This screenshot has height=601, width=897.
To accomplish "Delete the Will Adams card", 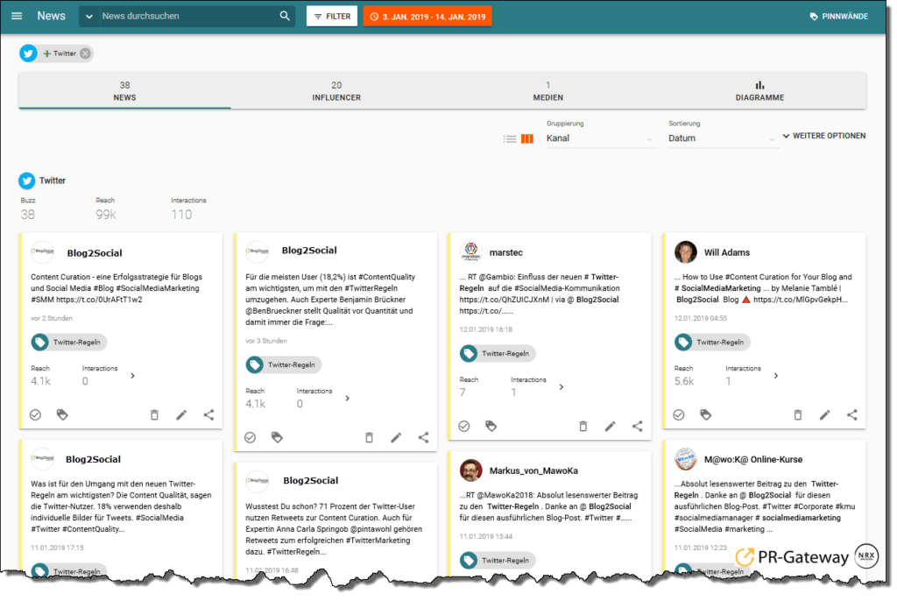I will (797, 415).
